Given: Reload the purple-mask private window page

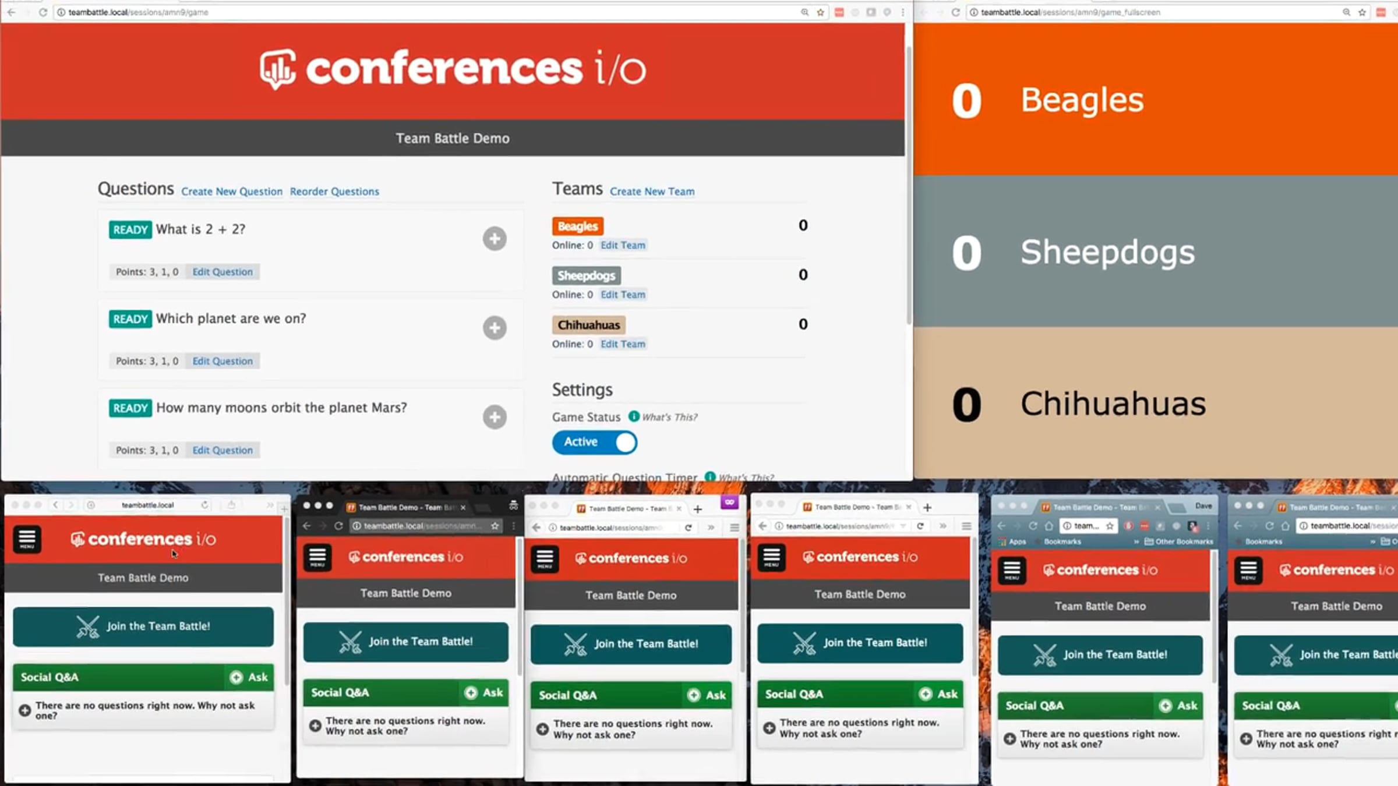Looking at the screenshot, I should pyautogui.click(x=688, y=527).
